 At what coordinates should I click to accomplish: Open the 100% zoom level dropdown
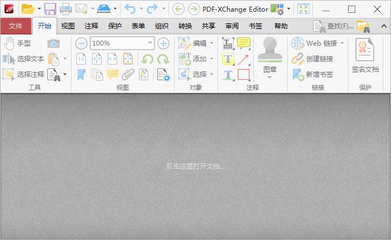(x=151, y=43)
